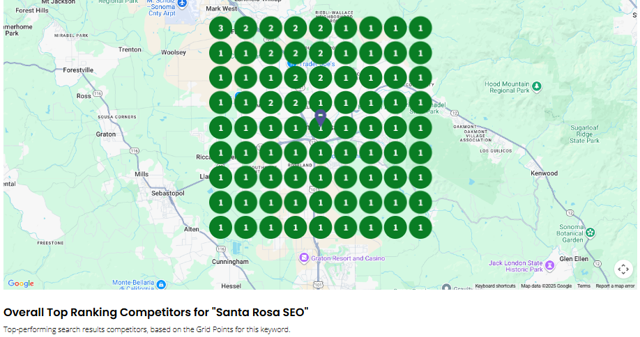Click the Graton town label

point(106,134)
